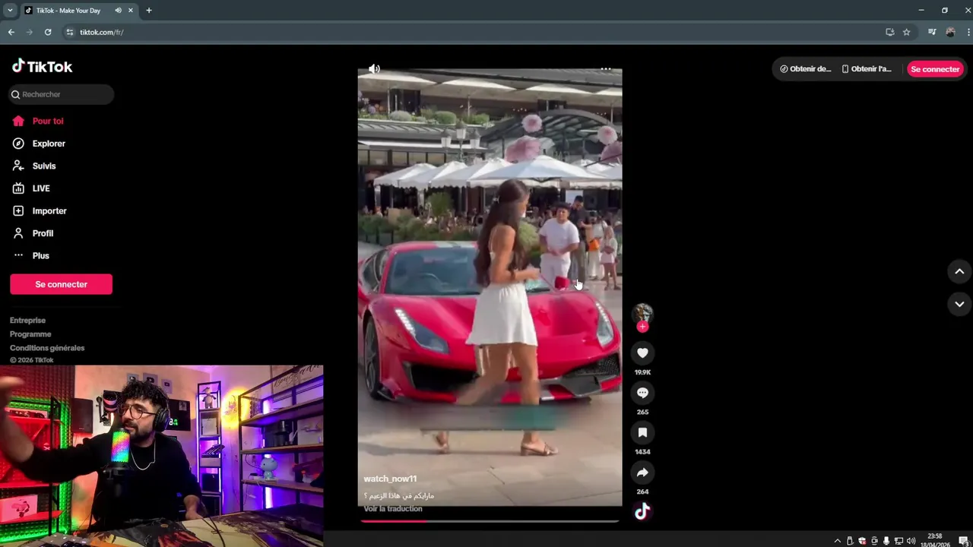
Task: Bookmark this page with the star icon
Action: (906, 32)
